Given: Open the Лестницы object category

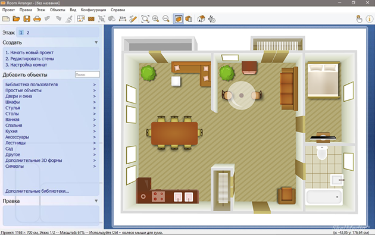Looking at the screenshot, I should pyautogui.click(x=51, y=143).
